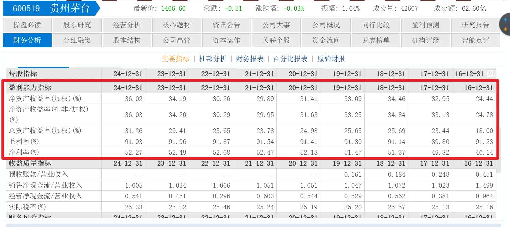The image size is (510, 227).
Task: Click the 收益质量指标 section header
Action: pyautogui.click(x=30, y=163)
